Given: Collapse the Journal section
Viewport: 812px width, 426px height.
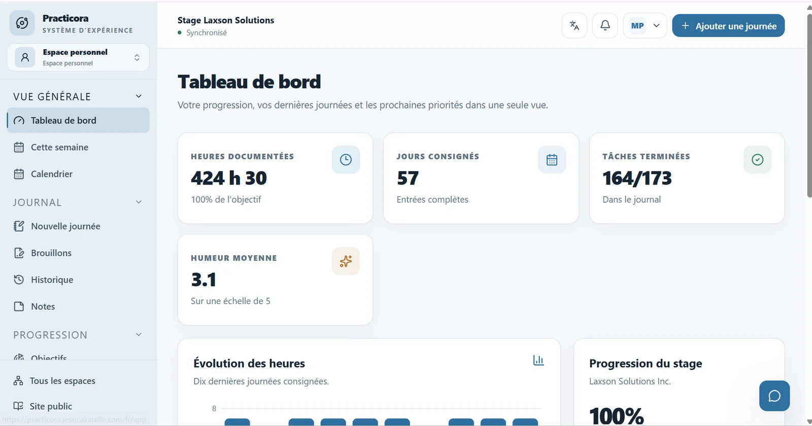Looking at the screenshot, I should click(139, 202).
